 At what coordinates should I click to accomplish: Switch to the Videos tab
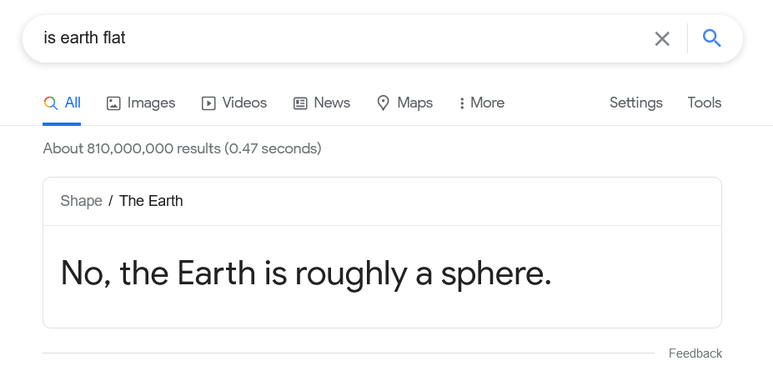pyautogui.click(x=234, y=103)
